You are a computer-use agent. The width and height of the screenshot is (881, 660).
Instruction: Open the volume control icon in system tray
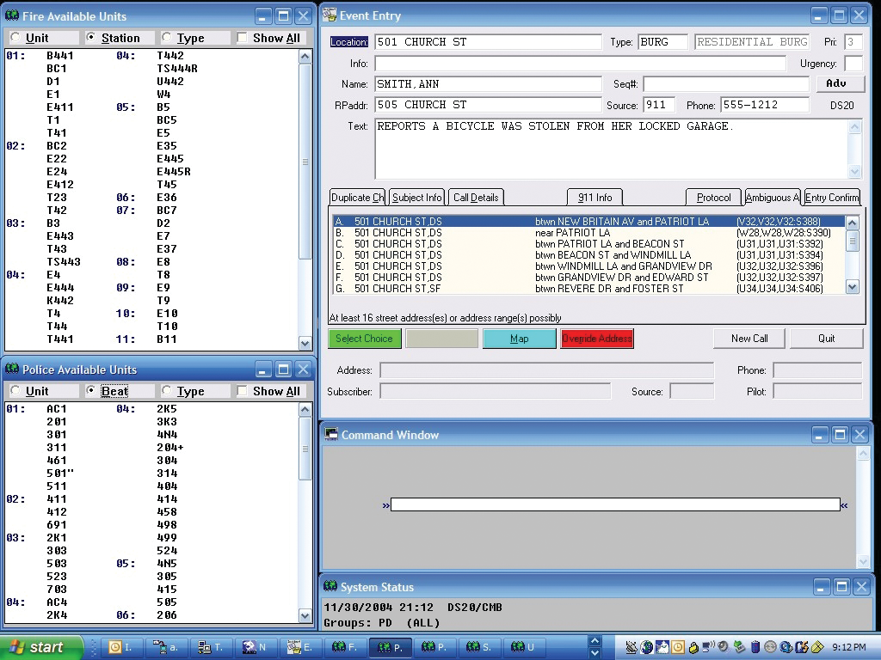pyautogui.click(x=722, y=646)
